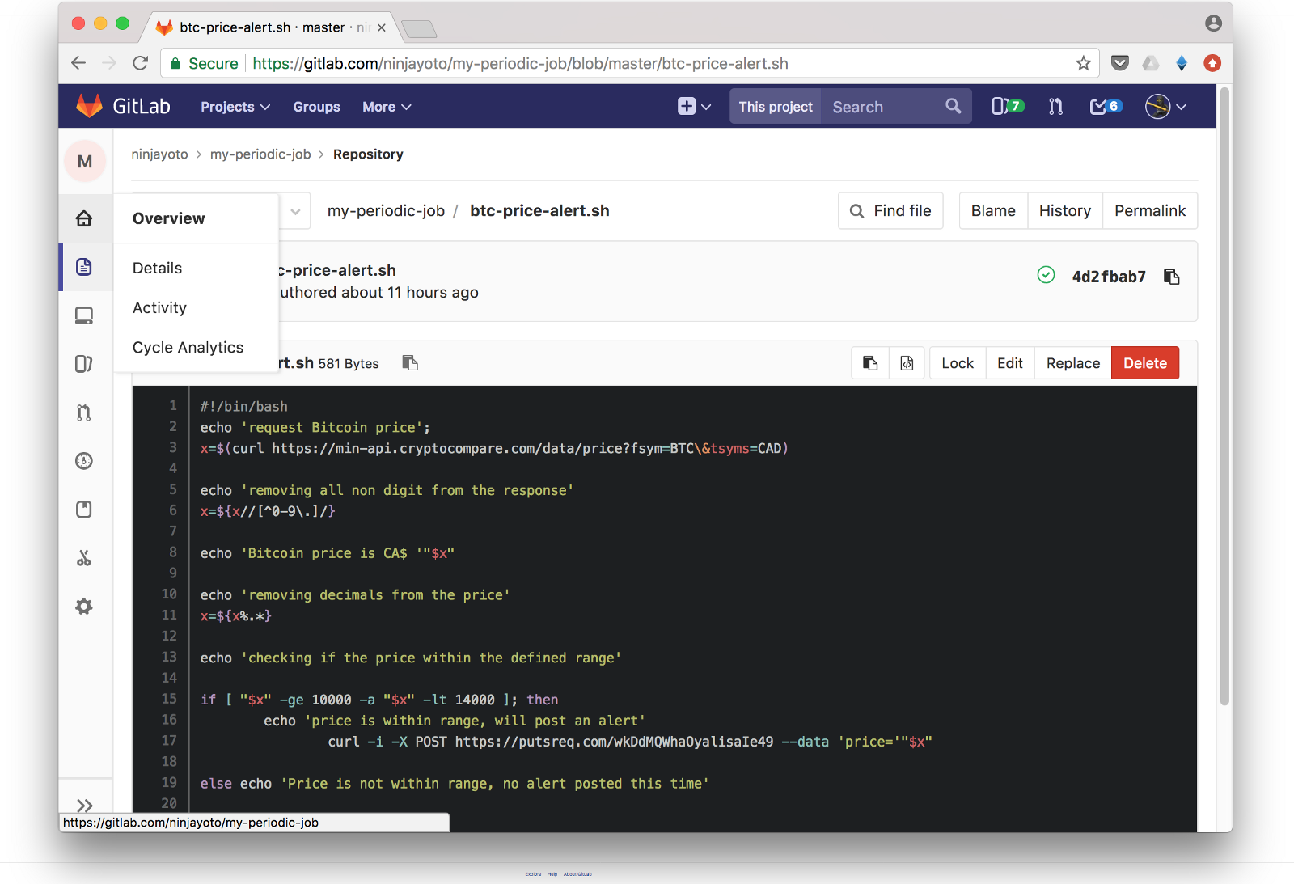Copy the source file contents to clipboard
This screenshot has width=1294, height=884.
pyautogui.click(x=870, y=363)
